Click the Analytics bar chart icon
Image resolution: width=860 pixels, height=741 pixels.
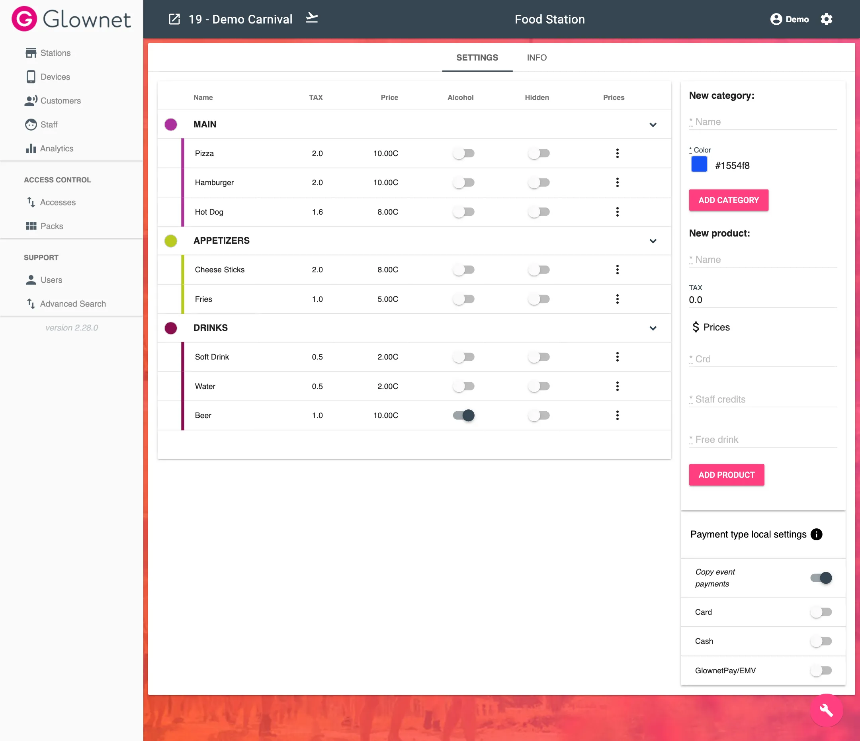pos(31,148)
